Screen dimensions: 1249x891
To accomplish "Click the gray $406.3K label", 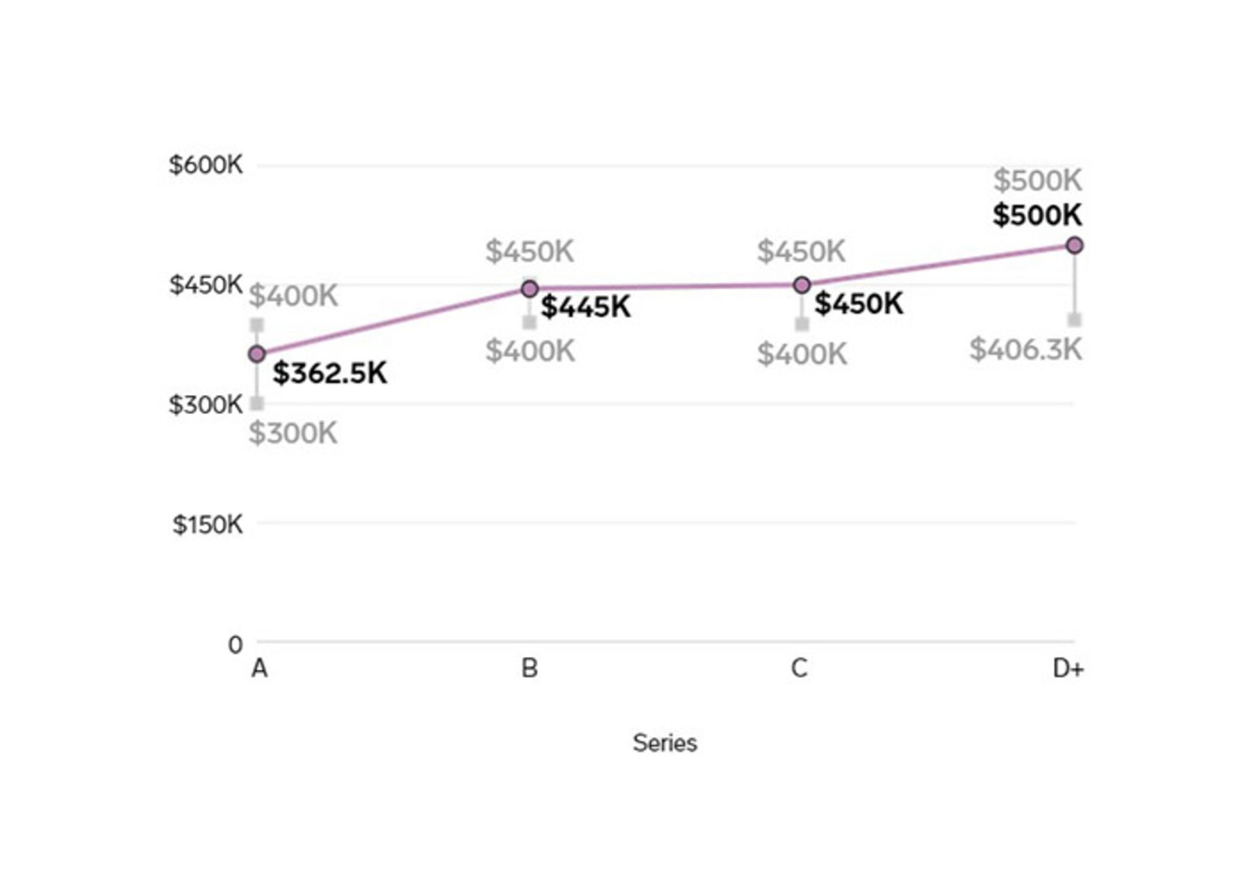I will tap(1026, 350).
